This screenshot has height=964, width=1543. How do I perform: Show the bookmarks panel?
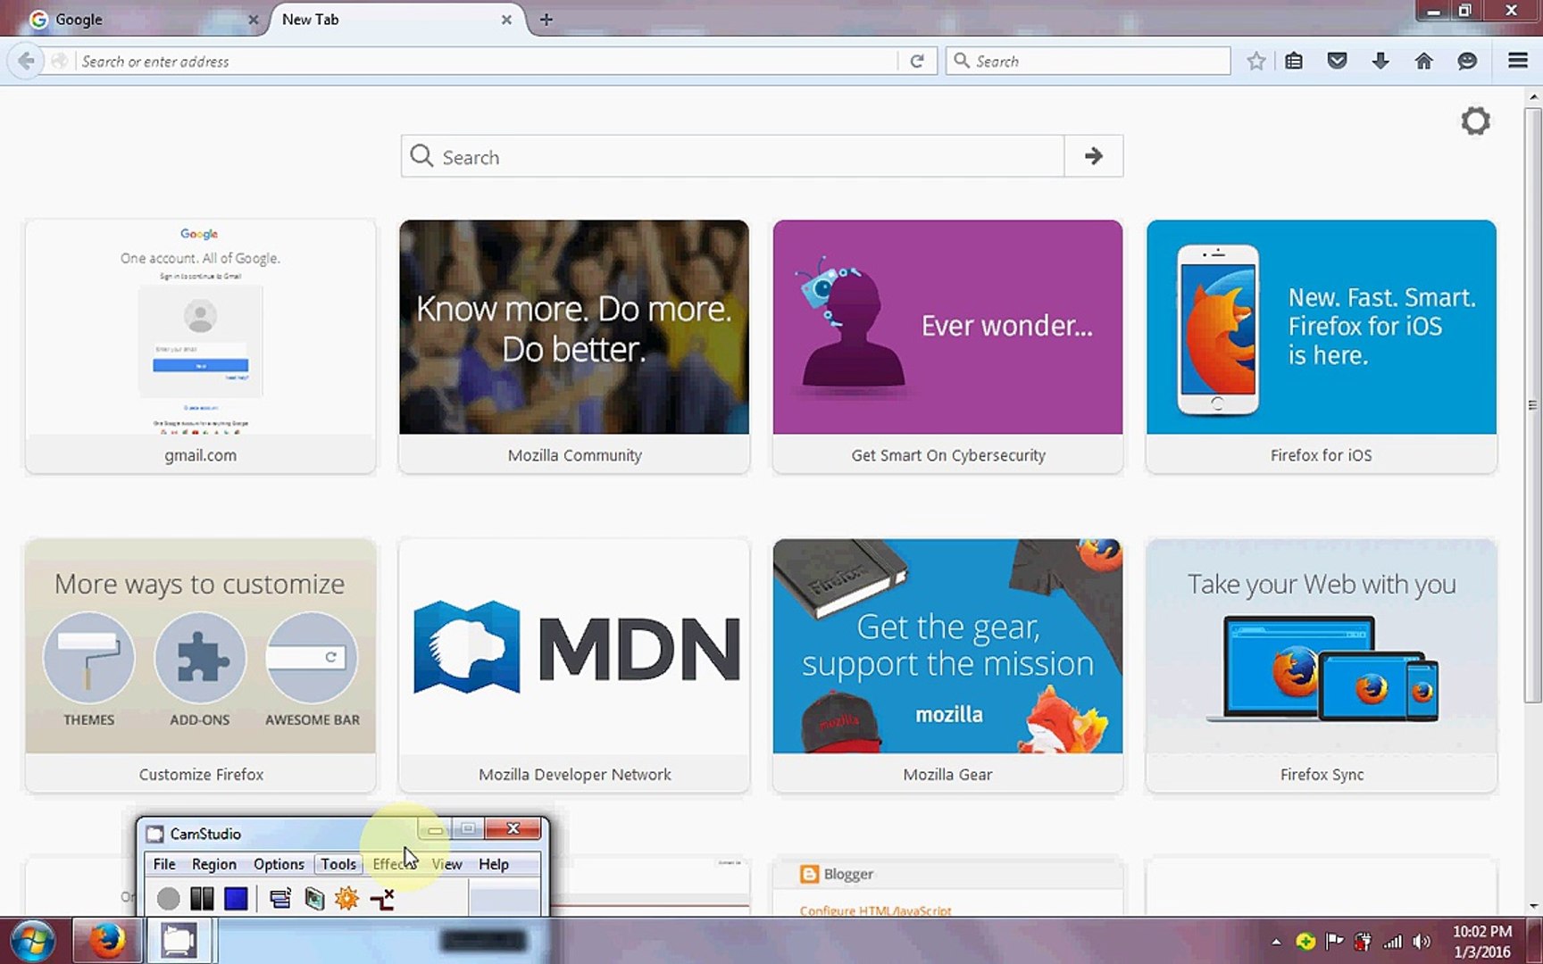[1293, 61]
